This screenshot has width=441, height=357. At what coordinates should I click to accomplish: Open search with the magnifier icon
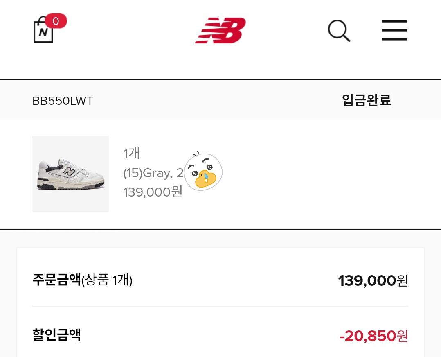[x=339, y=31]
